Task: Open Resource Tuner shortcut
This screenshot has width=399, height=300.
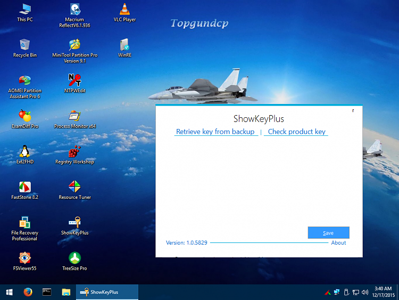Action: point(74,190)
